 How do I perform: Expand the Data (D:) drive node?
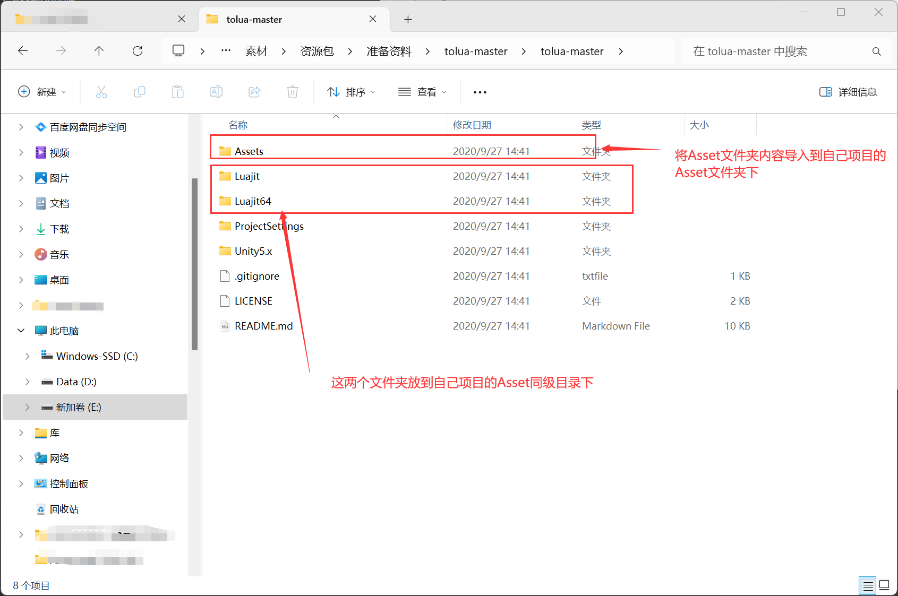[x=28, y=382]
